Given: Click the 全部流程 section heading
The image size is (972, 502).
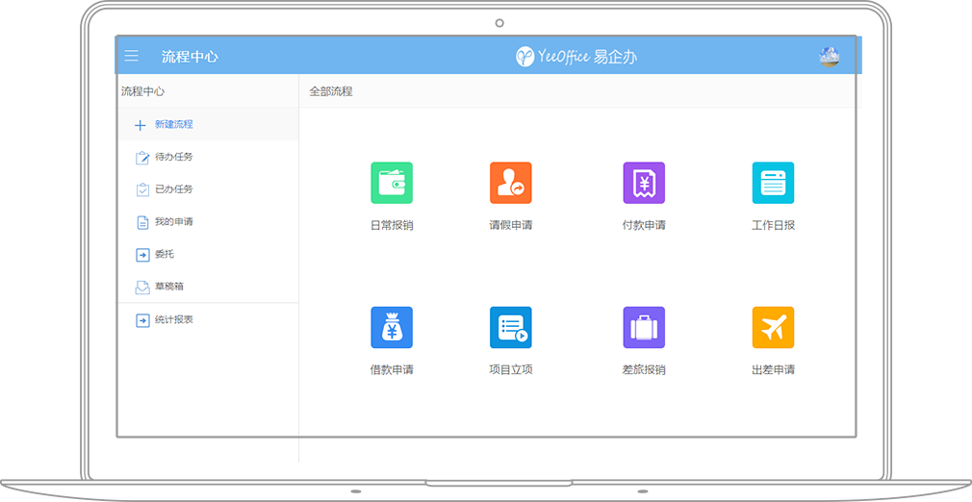Looking at the screenshot, I should click(330, 91).
